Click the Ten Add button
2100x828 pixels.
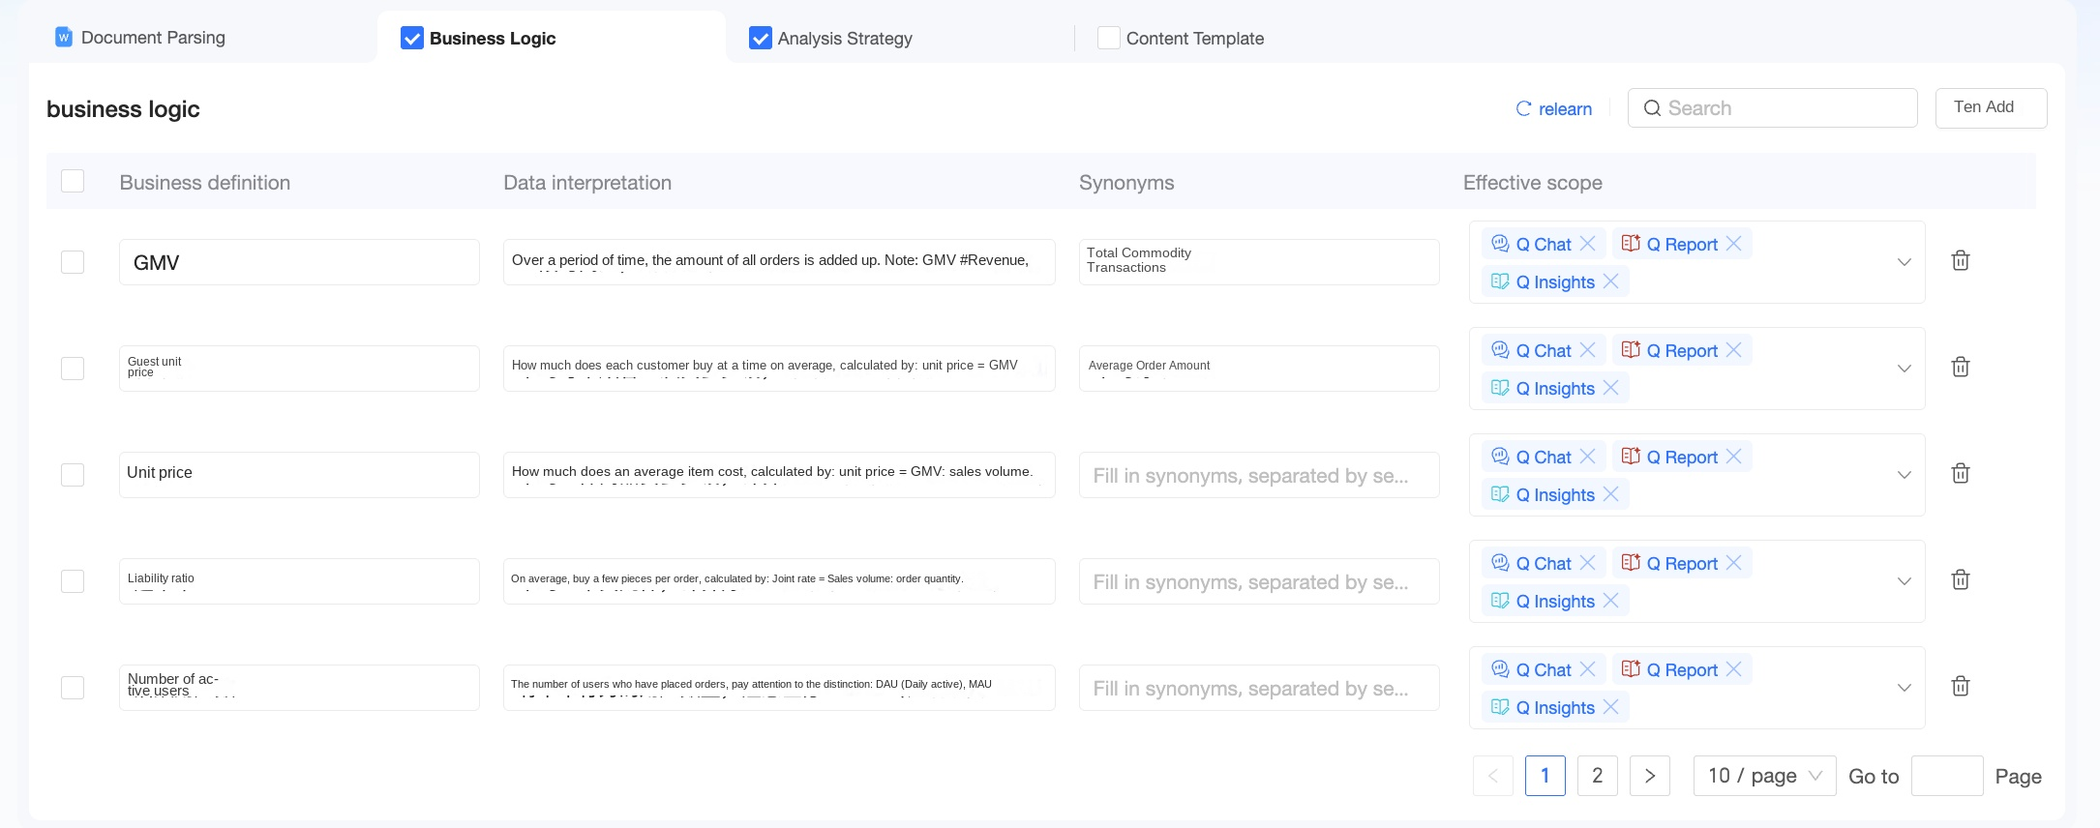pyautogui.click(x=1991, y=107)
